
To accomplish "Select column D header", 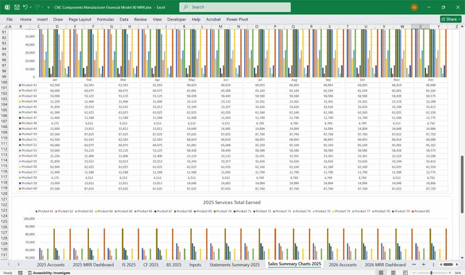I will click(x=57, y=26).
